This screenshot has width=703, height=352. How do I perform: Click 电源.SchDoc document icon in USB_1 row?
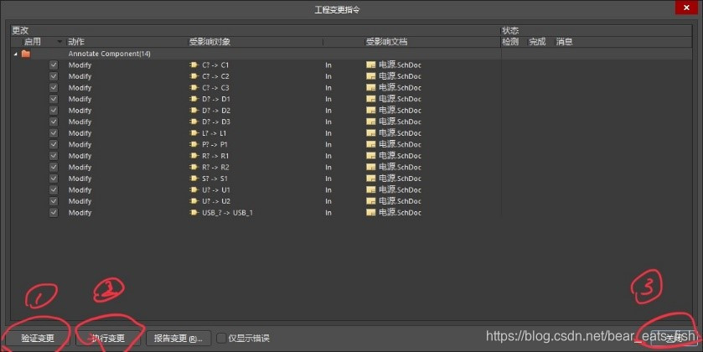click(x=371, y=213)
